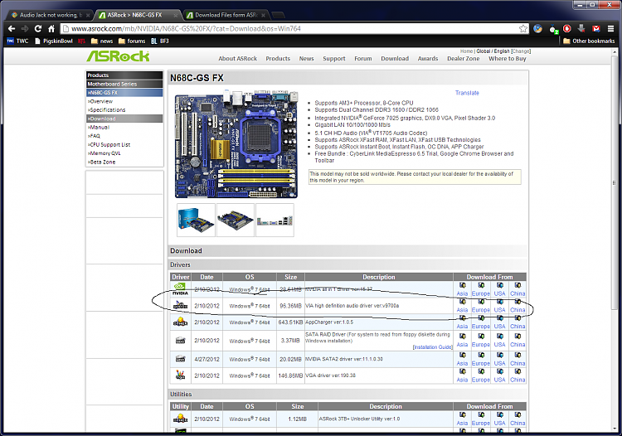Open the BF3 bookmark
The height and width of the screenshot is (436, 622).
[160, 41]
